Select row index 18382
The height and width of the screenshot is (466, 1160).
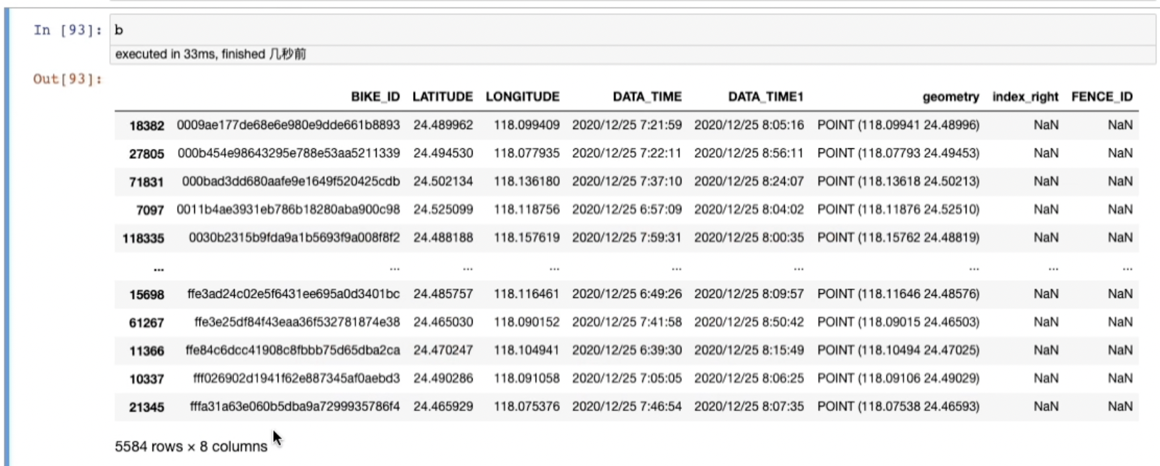tap(146, 126)
